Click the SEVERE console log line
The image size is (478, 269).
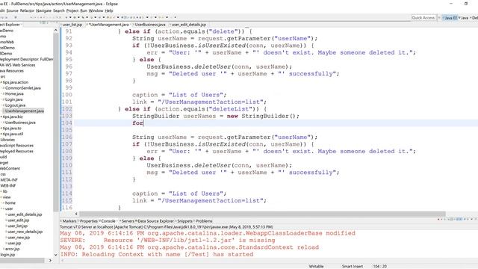(x=167, y=241)
